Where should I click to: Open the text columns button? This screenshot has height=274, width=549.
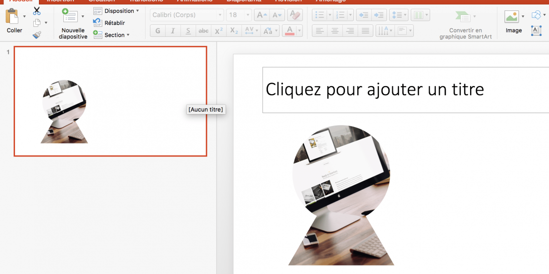(420, 15)
